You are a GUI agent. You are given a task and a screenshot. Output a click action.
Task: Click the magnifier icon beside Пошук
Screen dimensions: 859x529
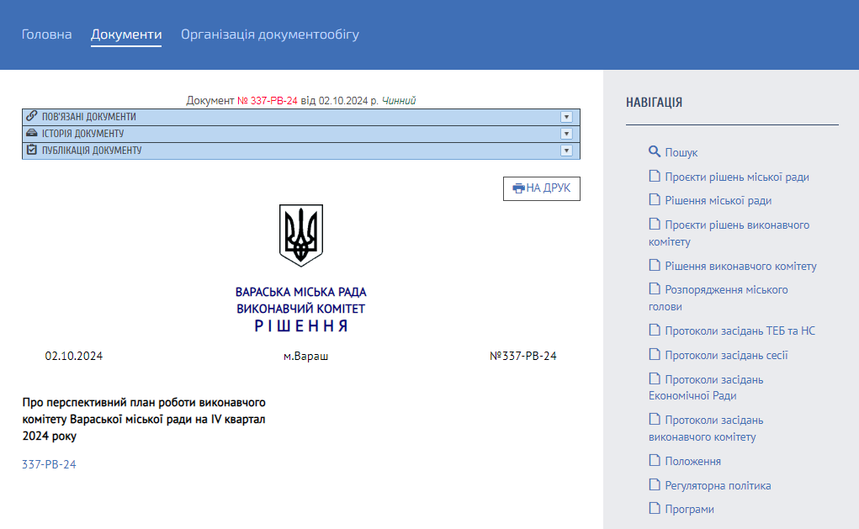tap(654, 151)
